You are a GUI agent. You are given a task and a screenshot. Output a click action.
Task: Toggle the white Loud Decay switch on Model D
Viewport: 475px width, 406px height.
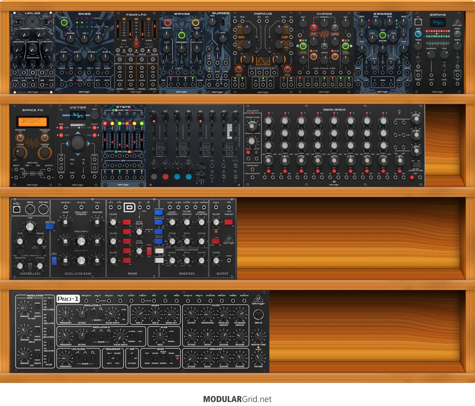159,261
